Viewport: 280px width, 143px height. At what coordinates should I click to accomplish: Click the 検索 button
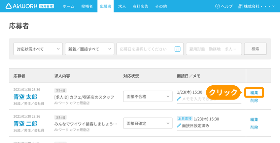tap(255, 49)
